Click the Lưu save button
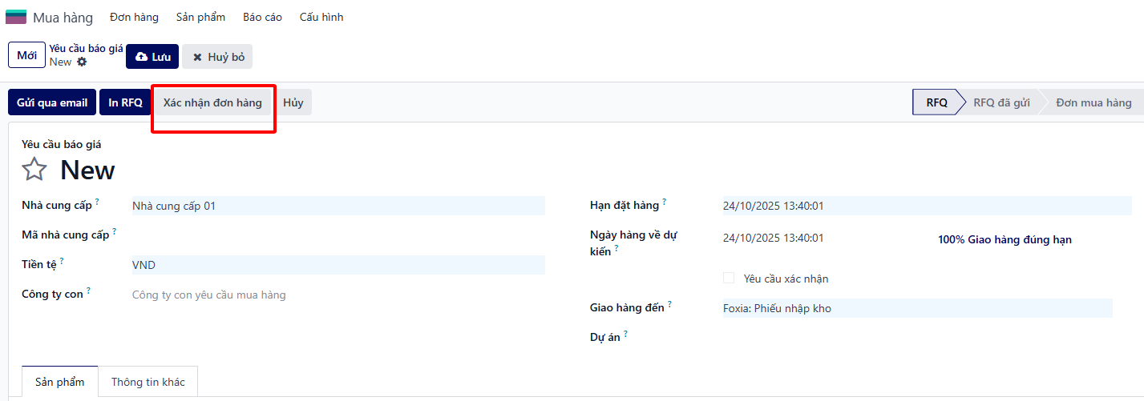 point(152,57)
